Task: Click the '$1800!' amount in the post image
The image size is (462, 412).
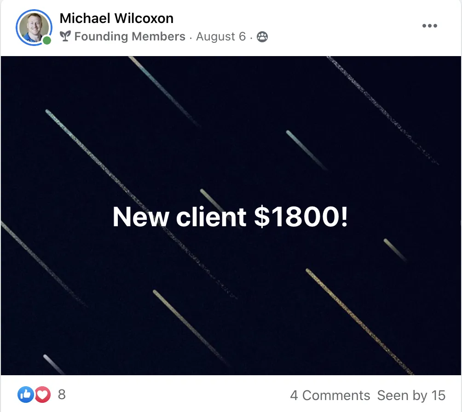Action: click(x=301, y=217)
